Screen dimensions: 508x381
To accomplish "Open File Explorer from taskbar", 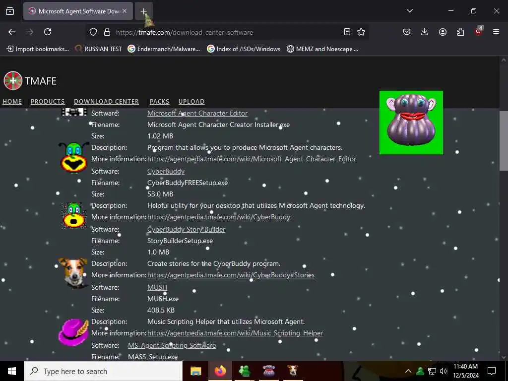I will (195, 371).
